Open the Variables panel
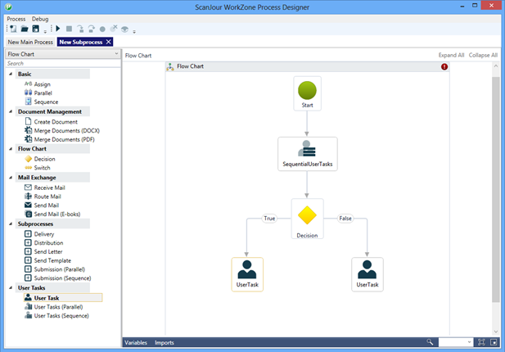The width and height of the screenshot is (505, 352). pyautogui.click(x=136, y=343)
